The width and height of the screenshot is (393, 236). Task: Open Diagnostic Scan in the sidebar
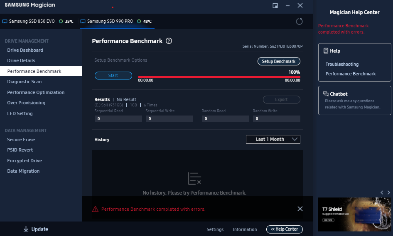pyautogui.click(x=25, y=82)
